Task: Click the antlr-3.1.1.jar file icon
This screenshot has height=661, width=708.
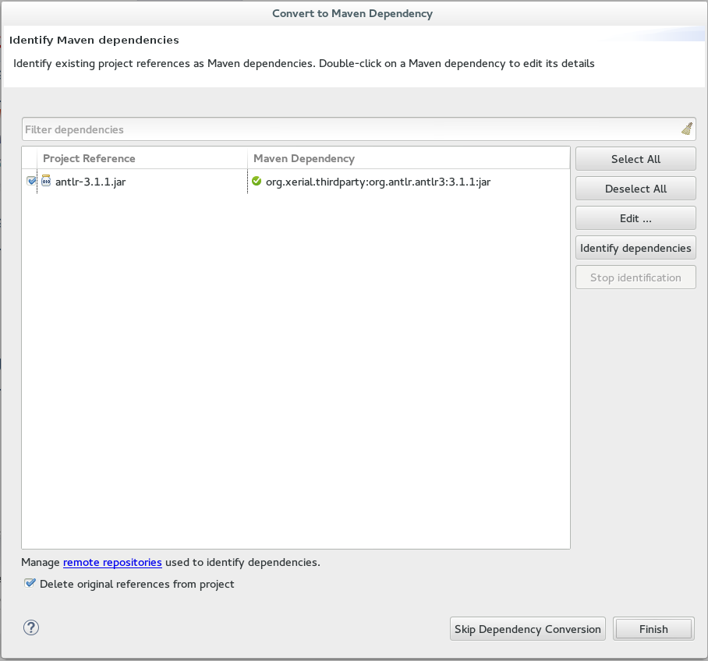Action: [46, 181]
